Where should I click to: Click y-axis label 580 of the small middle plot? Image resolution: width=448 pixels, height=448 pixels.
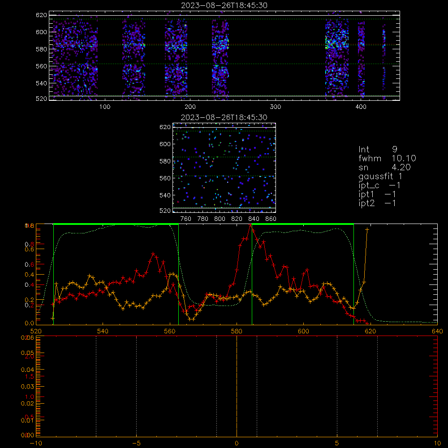165,161
